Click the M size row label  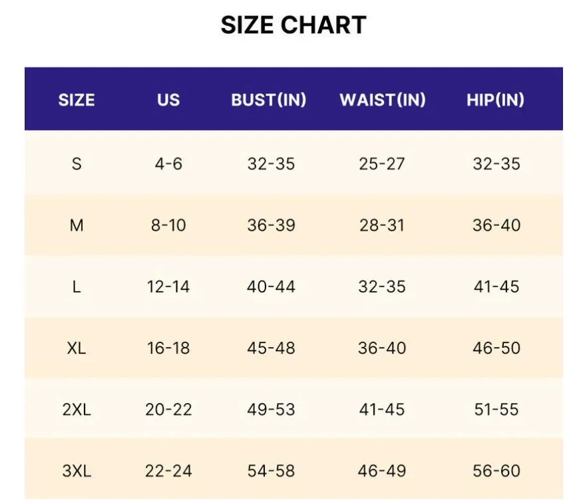(77, 225)
